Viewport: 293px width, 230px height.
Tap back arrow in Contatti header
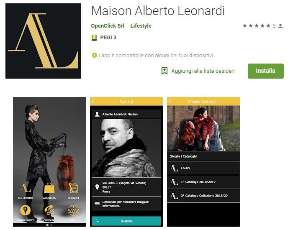[x=93, y=101]
